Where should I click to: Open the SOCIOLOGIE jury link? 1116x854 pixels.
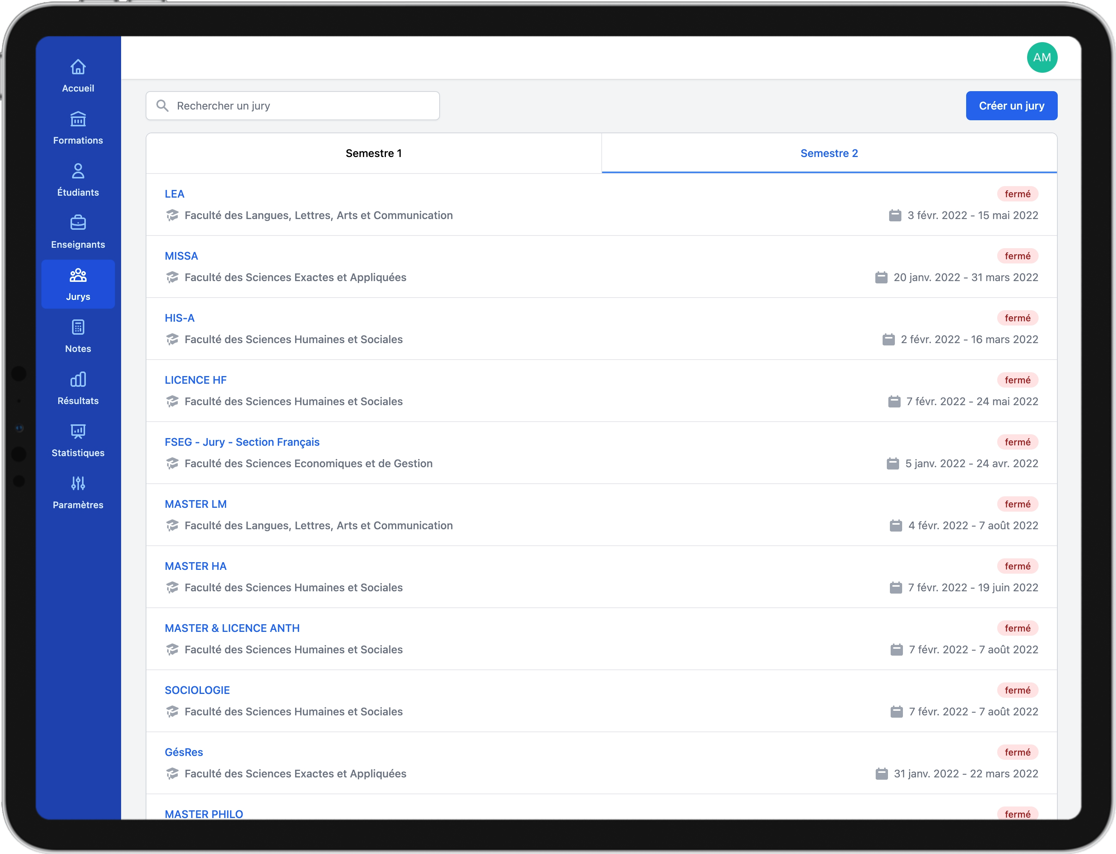pos(197,690)
